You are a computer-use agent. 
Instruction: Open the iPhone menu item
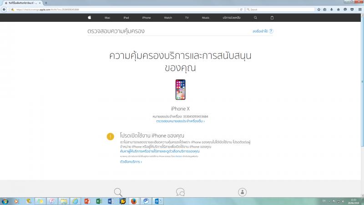tap(147, 18)
